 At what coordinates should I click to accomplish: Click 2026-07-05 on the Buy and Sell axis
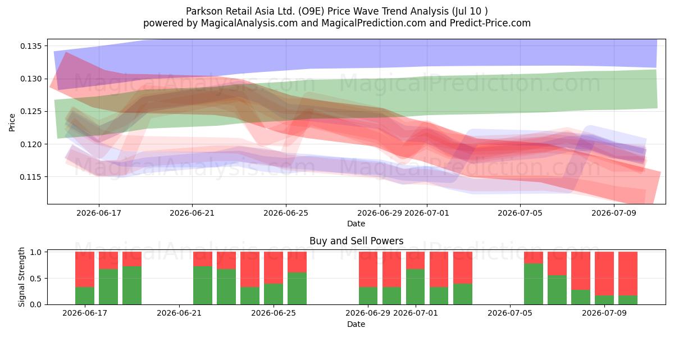510,313
